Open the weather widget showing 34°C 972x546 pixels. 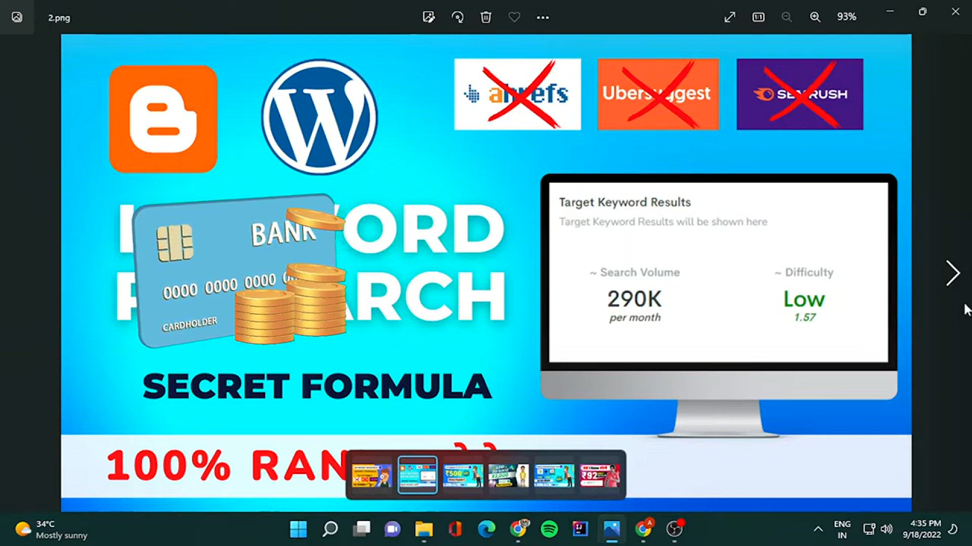point(51,529)
